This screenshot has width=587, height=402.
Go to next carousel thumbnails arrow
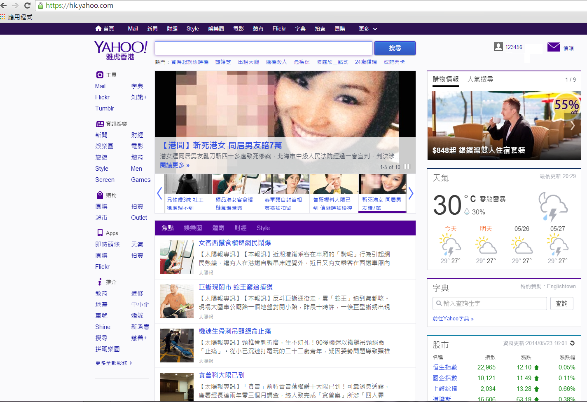pos(411,193)
